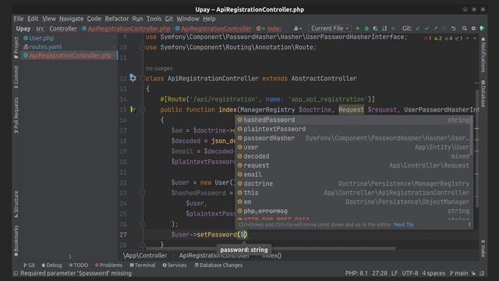Open UTF-8 encoding selector
Screen dimensions: 499x281
(410, 273)
